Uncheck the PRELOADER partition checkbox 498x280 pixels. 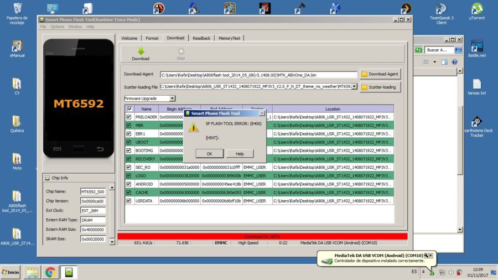coord(128,117)
